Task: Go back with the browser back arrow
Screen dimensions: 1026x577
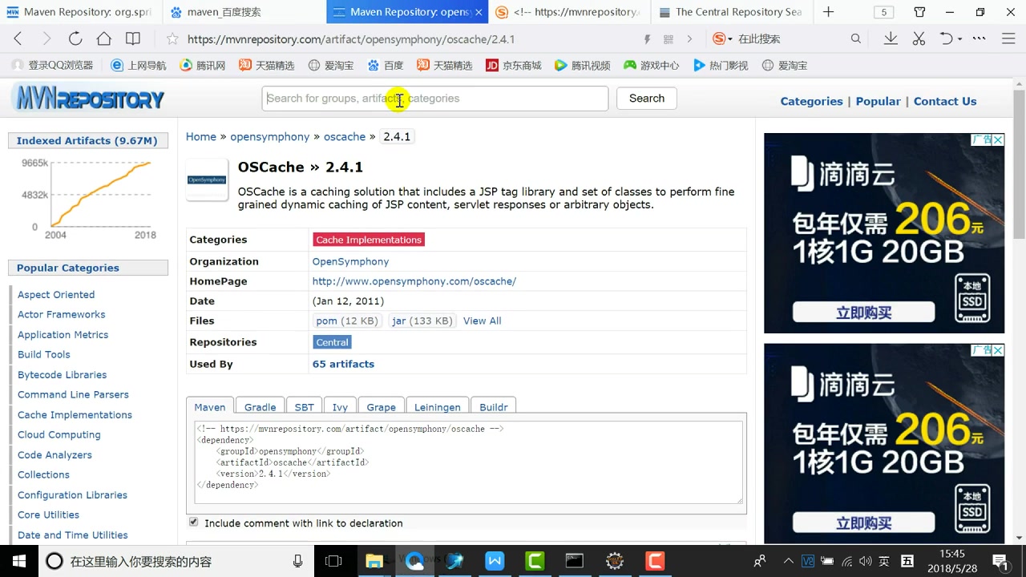Action: [x=18, y=38]
